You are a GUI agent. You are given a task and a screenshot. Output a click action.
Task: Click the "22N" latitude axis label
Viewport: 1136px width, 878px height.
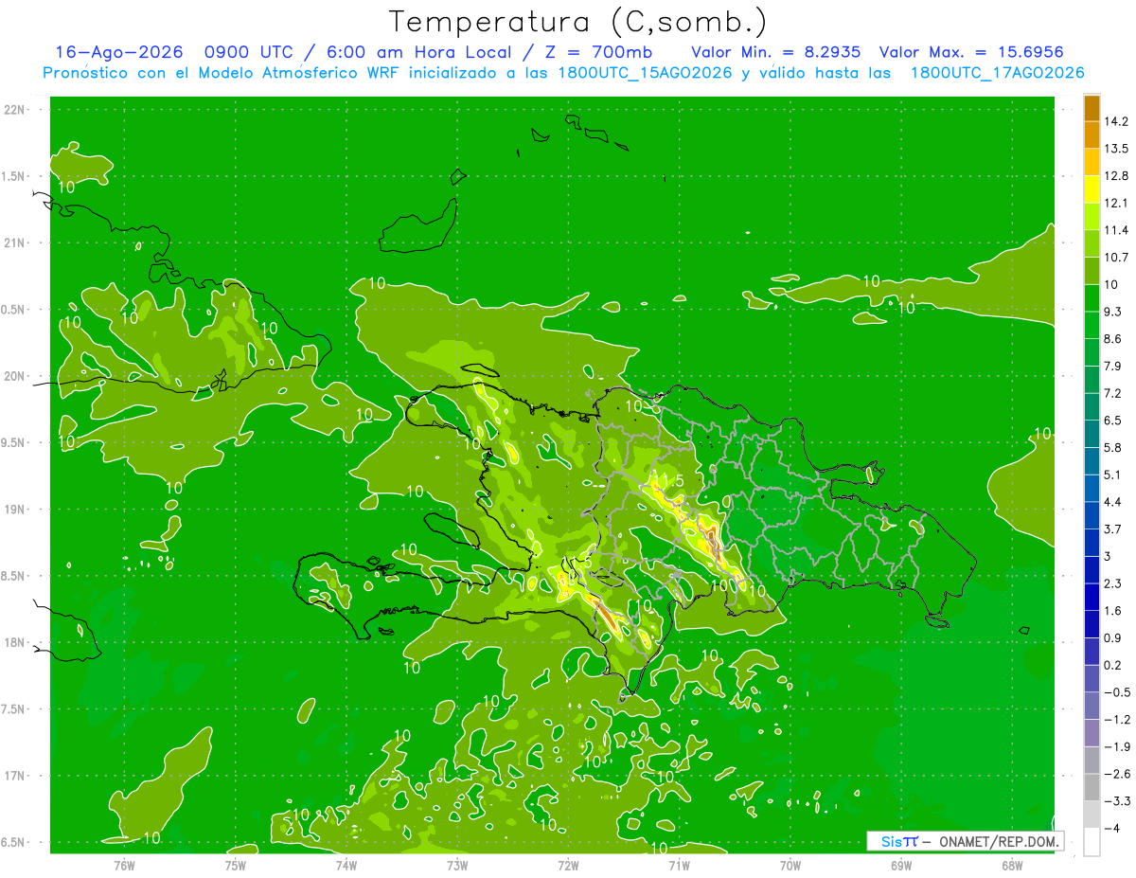click(14, 109)
